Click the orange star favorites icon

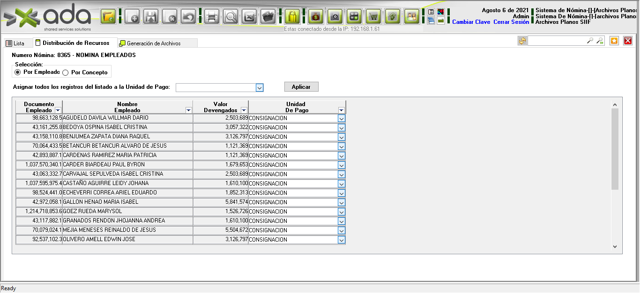coord(614,41)
